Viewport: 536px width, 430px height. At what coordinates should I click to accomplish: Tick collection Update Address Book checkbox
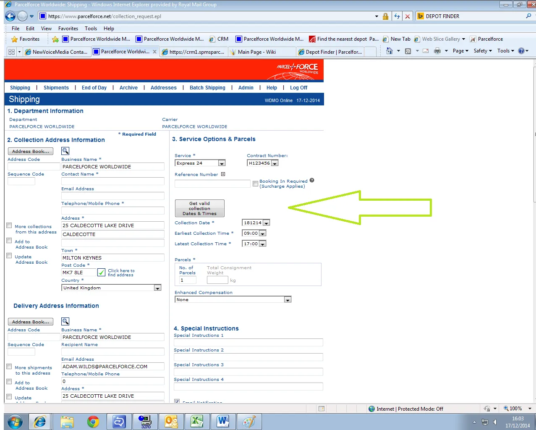9,256
